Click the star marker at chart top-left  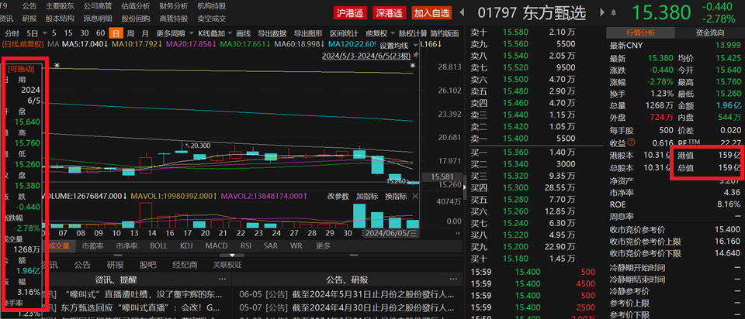[x=57, y=67]
